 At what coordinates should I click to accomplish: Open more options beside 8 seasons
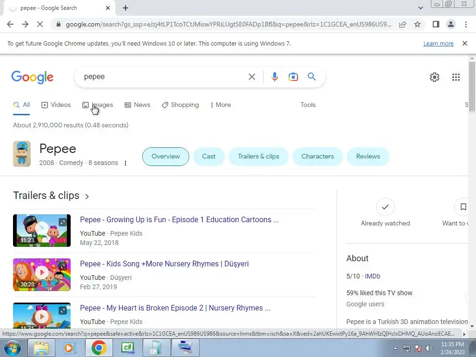[126, 163]
